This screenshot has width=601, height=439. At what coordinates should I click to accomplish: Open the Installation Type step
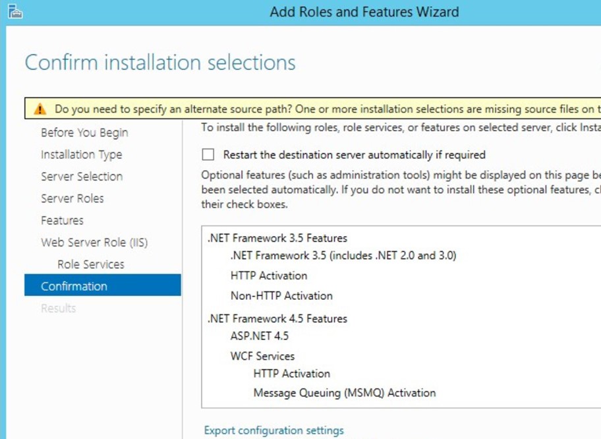pos(81,154)
